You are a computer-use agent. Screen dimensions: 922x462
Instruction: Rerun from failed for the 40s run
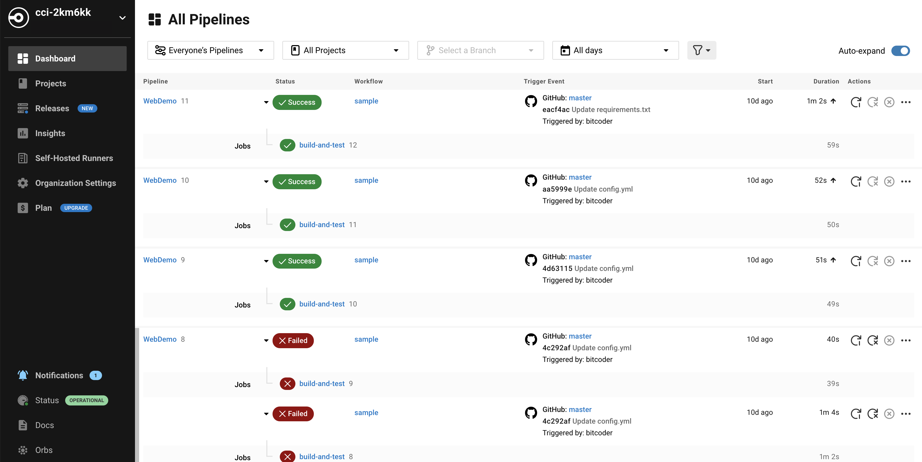coord(873,340)
